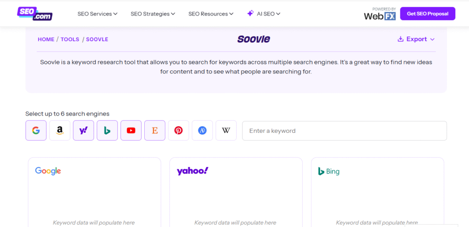Go to the HOME breadcrumb link
The width and height of the screenshot is (469, 227).
[x=46, y=39]
